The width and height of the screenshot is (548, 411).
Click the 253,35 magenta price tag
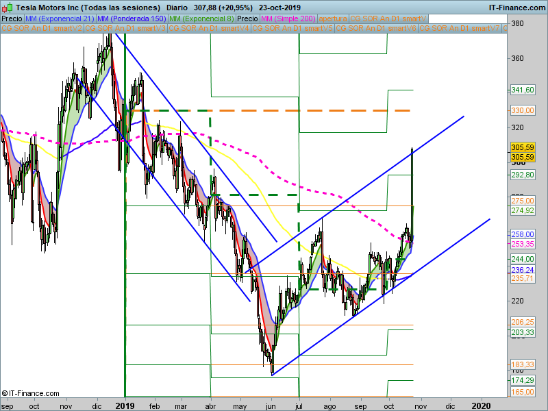click(523, 244)
